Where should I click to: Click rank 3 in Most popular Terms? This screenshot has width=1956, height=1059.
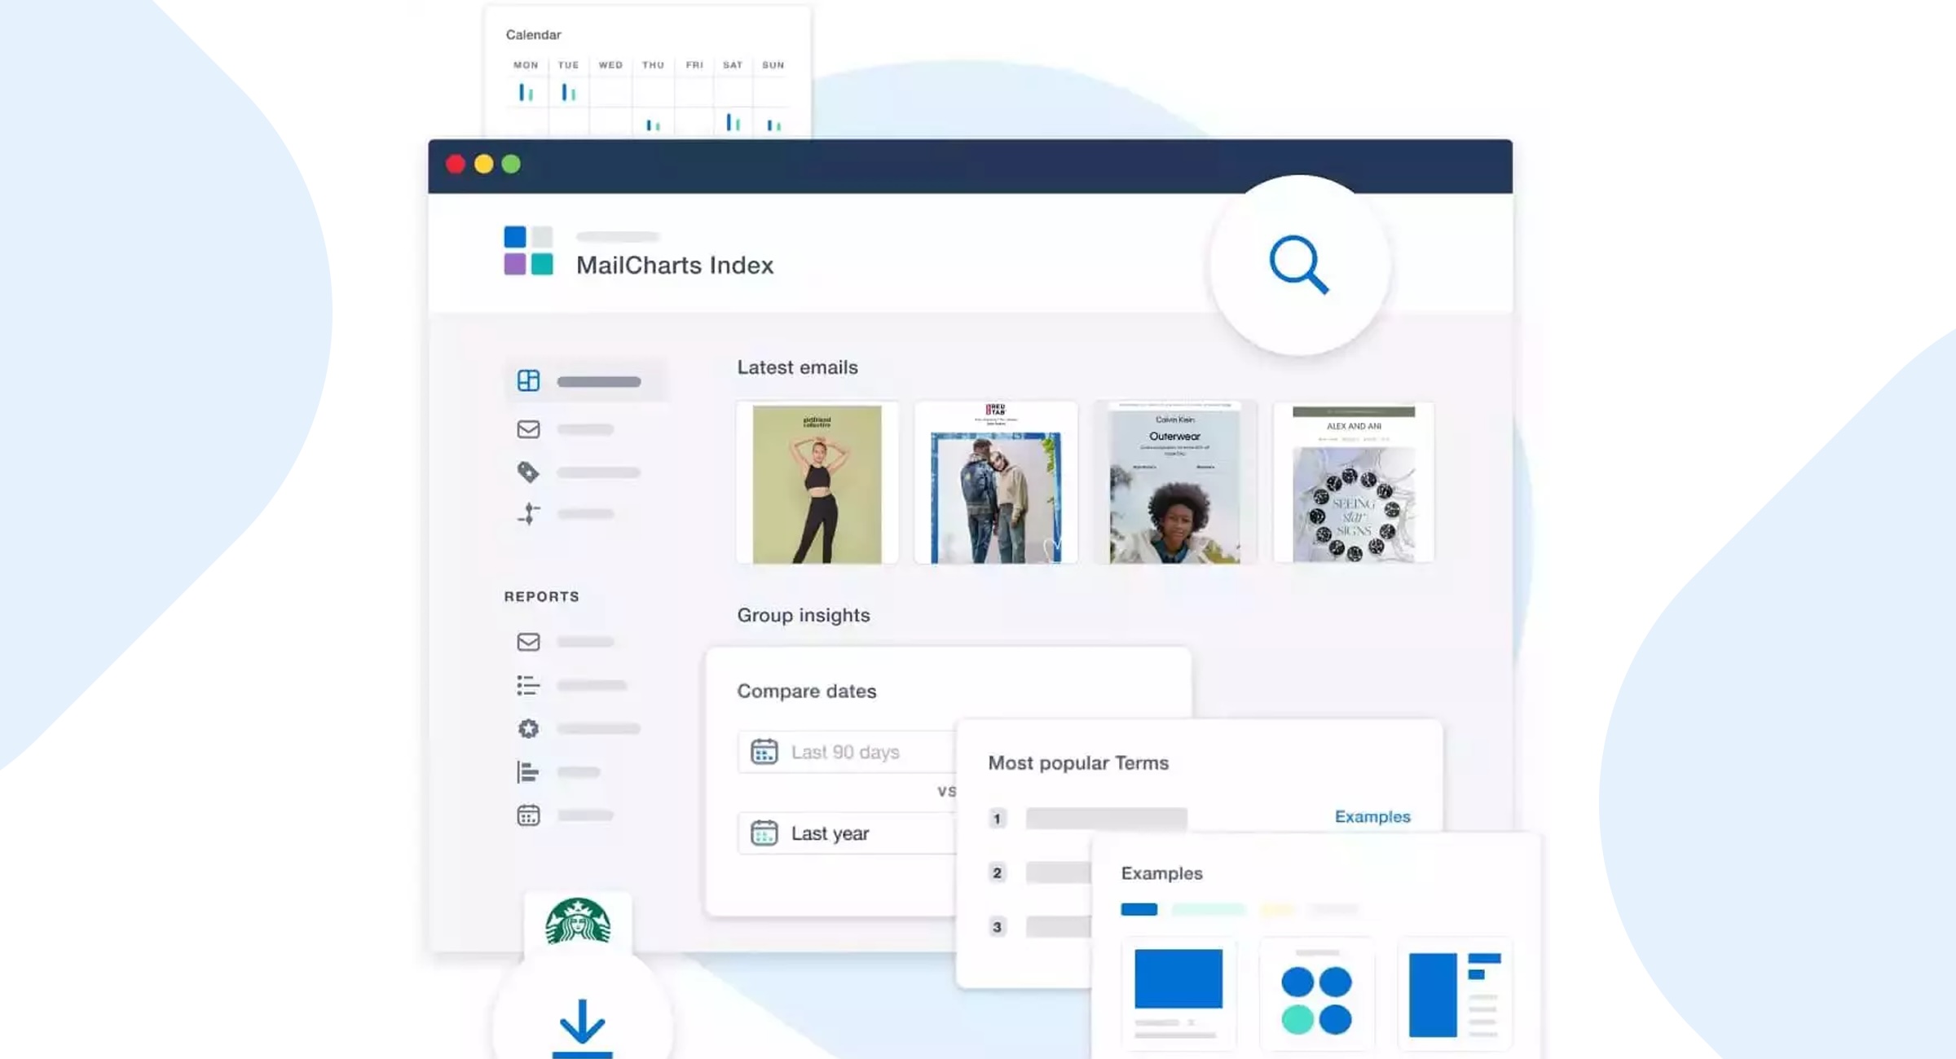997,927
